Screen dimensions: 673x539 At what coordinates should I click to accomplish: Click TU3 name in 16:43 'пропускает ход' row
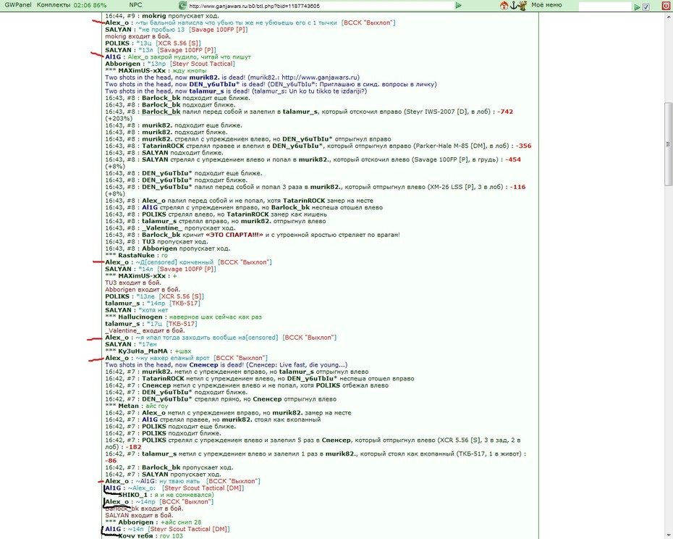[x=148, y=241]
